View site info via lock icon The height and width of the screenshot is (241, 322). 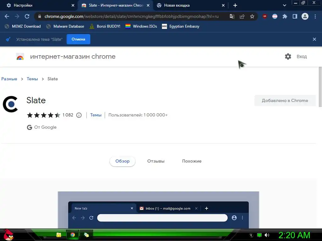point(40,16)
